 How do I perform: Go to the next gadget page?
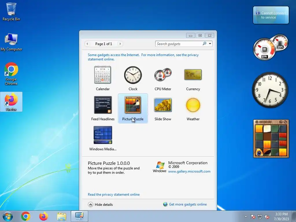[120, 44]
